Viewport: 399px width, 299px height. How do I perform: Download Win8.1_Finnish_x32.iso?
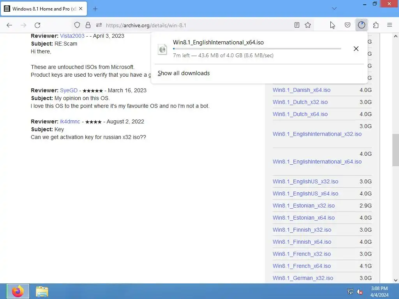tap(302, 230)
